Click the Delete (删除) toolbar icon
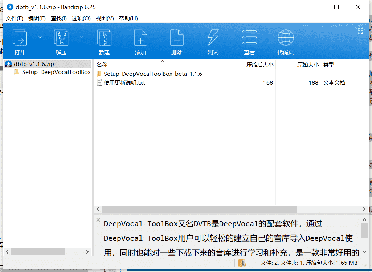This screenshot has height=272, width=372. coord(177,37)
